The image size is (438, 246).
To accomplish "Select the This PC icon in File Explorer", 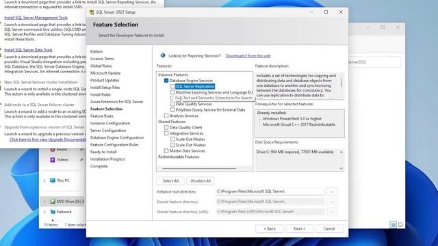I will 52,180.
